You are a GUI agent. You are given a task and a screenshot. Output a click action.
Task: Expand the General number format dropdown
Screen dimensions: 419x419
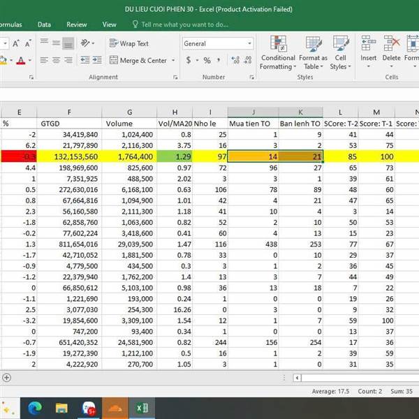249,43
